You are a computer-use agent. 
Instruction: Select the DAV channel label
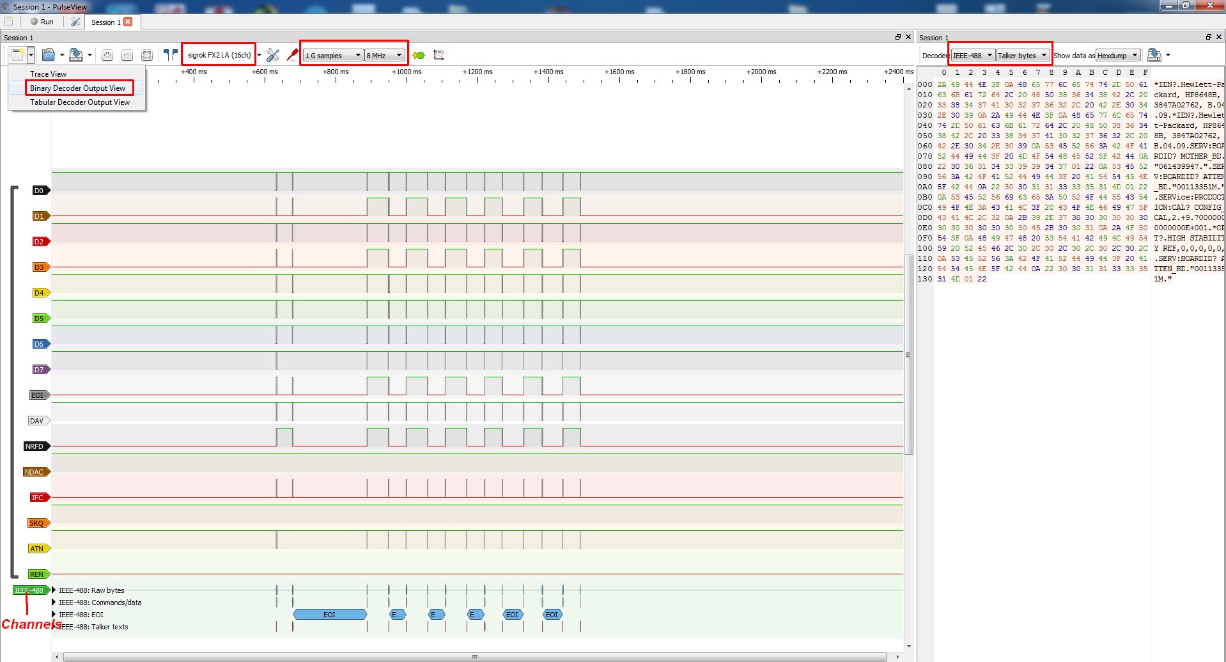(x=39, y=421)
